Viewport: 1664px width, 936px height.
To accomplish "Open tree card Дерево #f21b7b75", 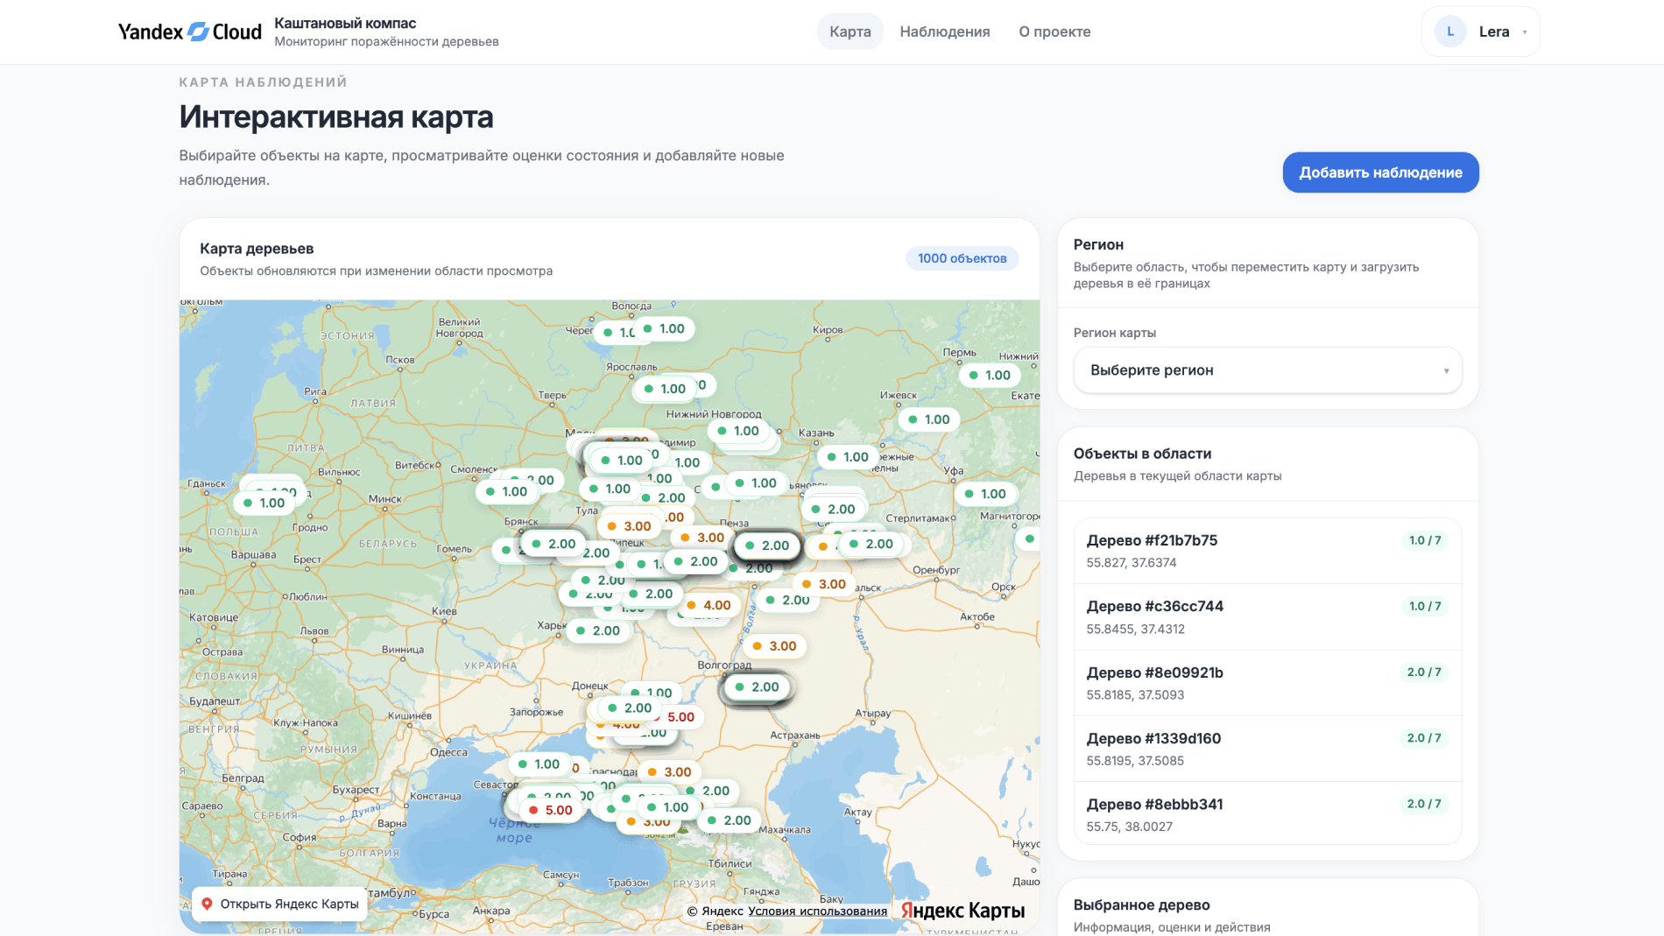I will (1267, 551).
